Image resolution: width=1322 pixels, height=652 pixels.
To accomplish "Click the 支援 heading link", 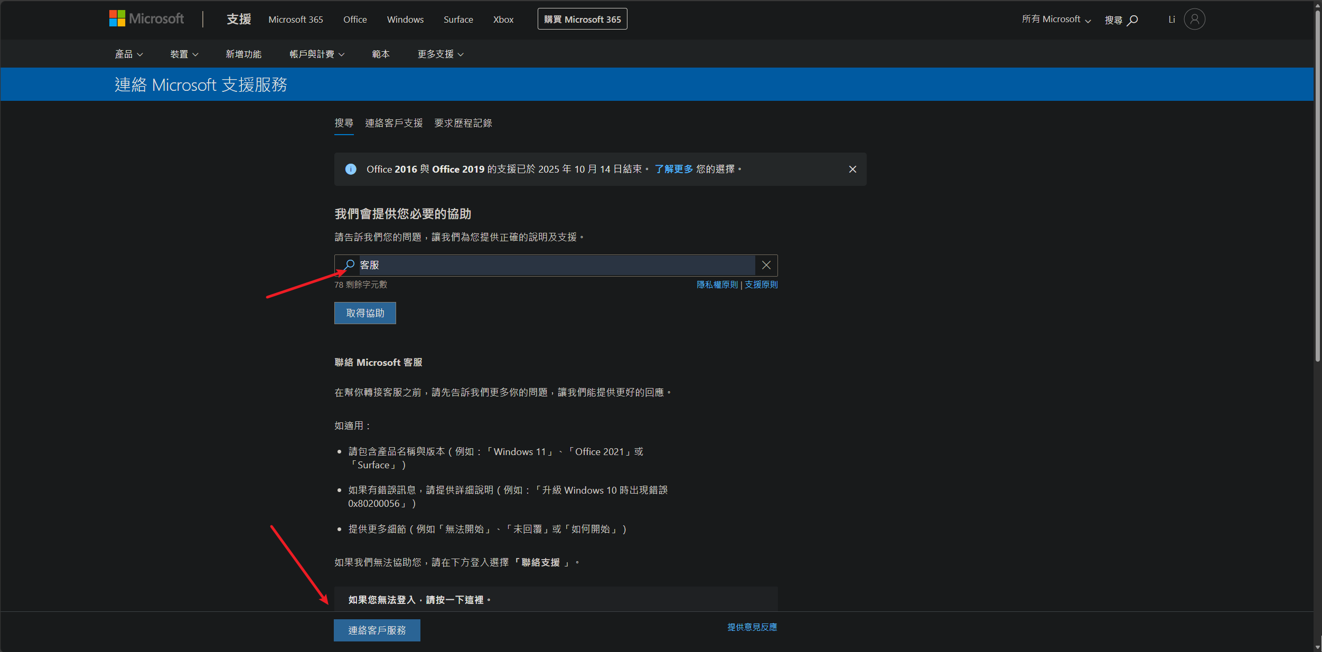I will click(239, 20).
